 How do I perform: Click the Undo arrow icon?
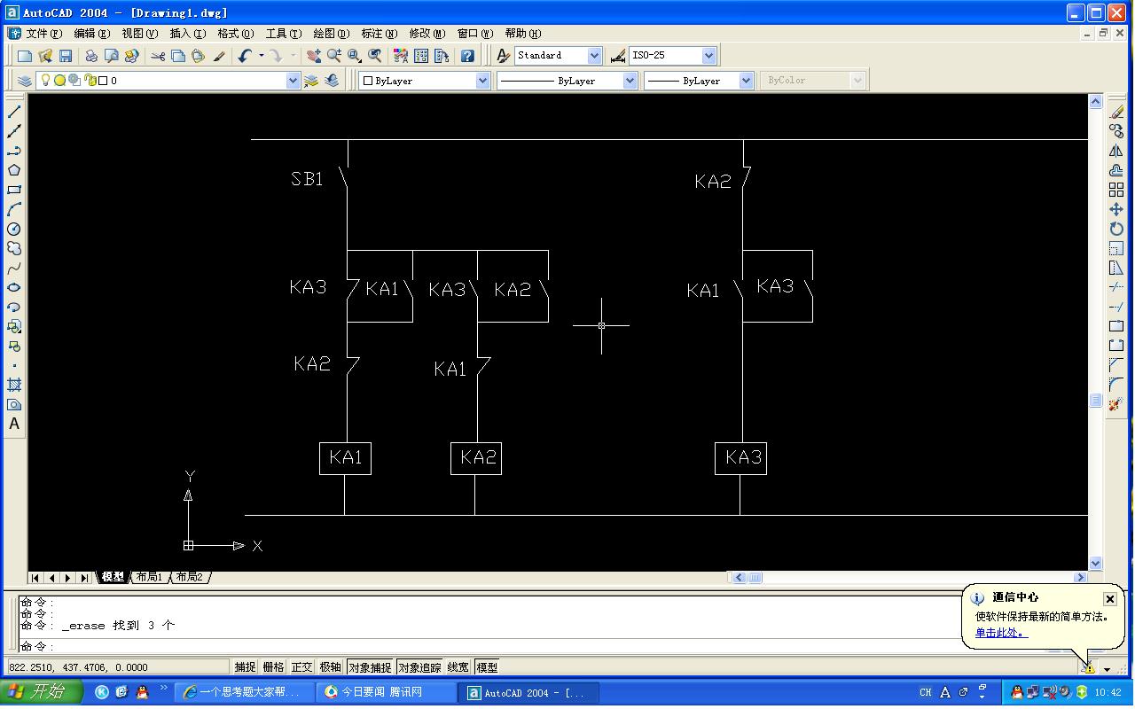245,56
